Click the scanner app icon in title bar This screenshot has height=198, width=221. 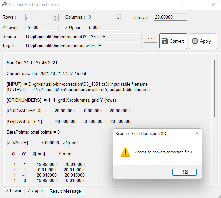coord(5,5)
